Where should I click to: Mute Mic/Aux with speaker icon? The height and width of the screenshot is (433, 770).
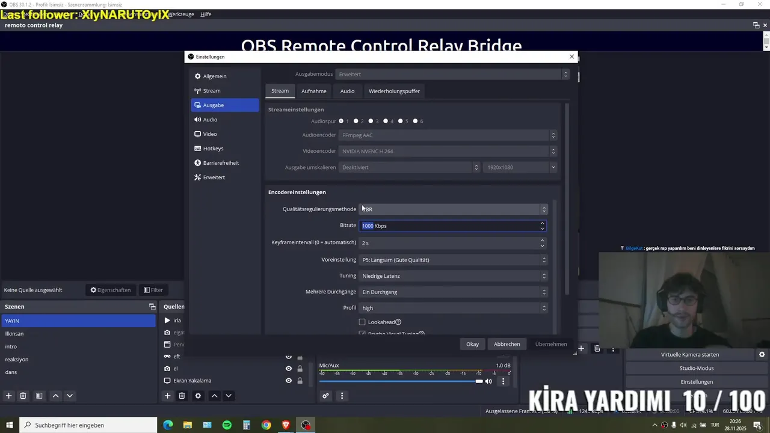488,381
